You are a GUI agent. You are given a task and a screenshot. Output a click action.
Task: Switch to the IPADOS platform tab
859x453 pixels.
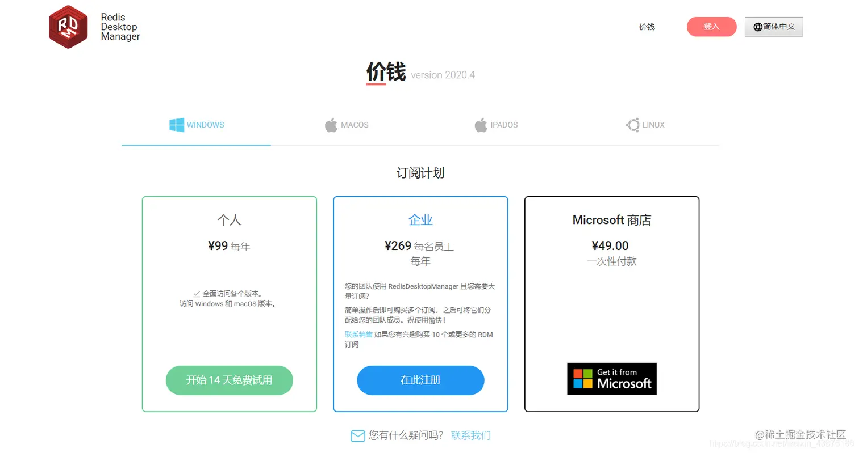tap(496, 125)
